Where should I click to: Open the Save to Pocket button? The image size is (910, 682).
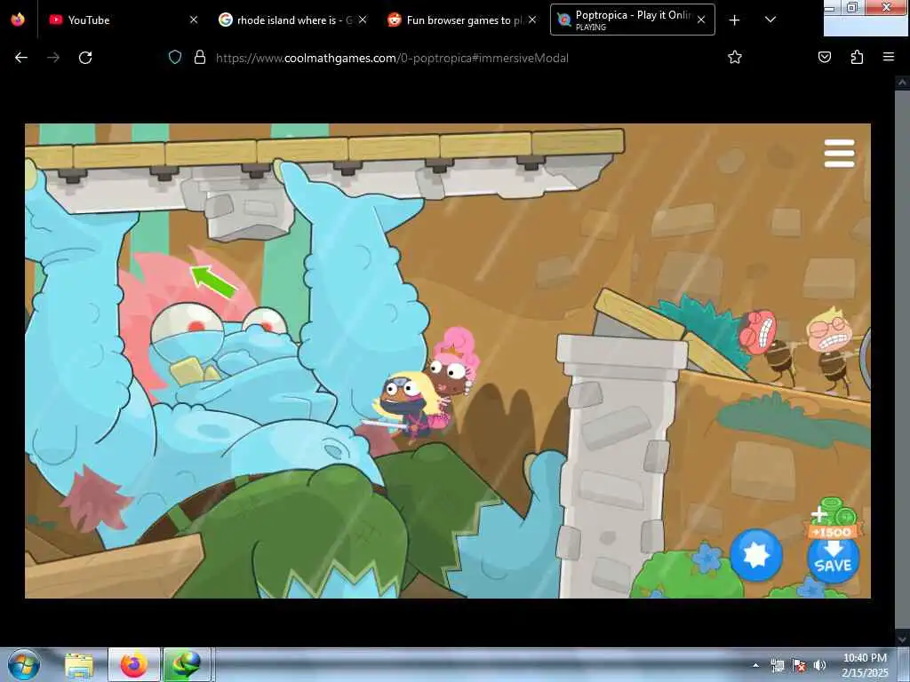click(x=825, y=58)
